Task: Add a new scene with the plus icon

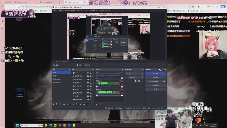Action: click(x=53, y=104)
